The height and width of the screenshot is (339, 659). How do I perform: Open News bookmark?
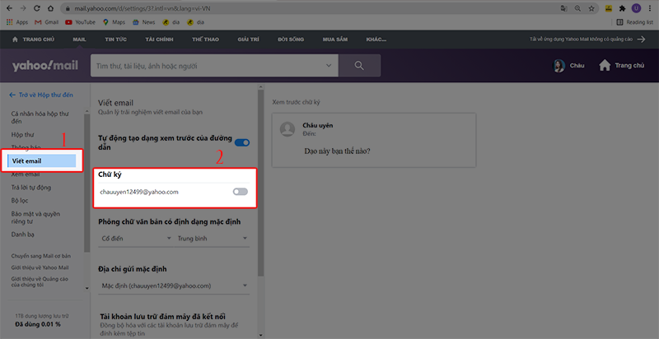pos(143,22)
